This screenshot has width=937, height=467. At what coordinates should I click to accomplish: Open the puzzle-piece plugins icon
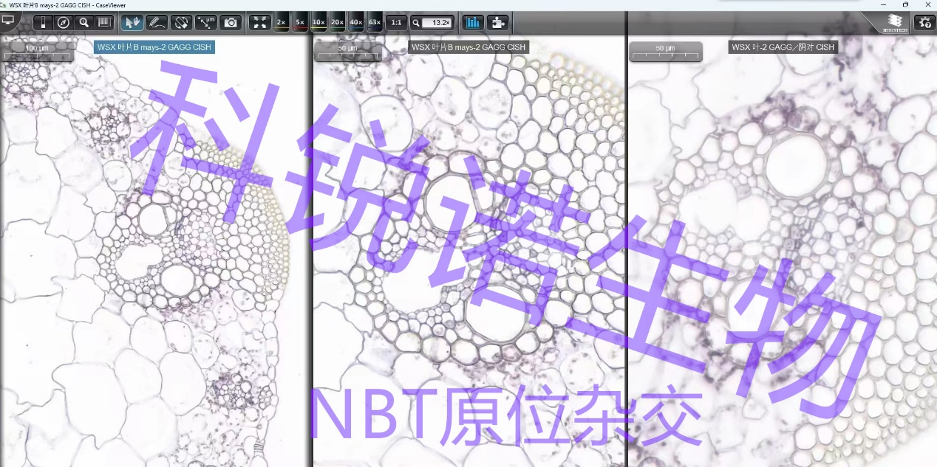point(497,22)
